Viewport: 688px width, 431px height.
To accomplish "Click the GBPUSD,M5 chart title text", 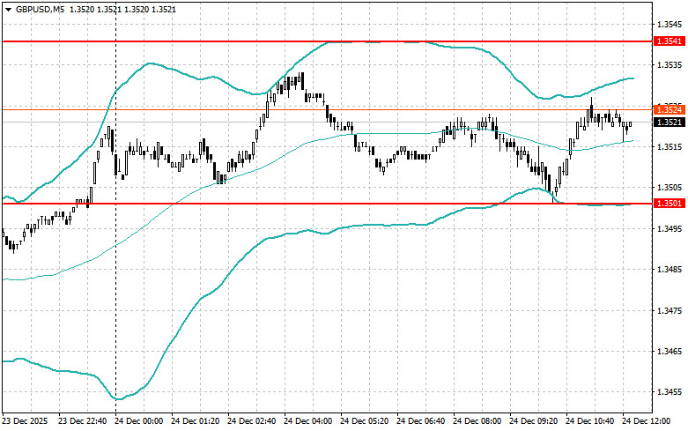I will tap(40, 9).
